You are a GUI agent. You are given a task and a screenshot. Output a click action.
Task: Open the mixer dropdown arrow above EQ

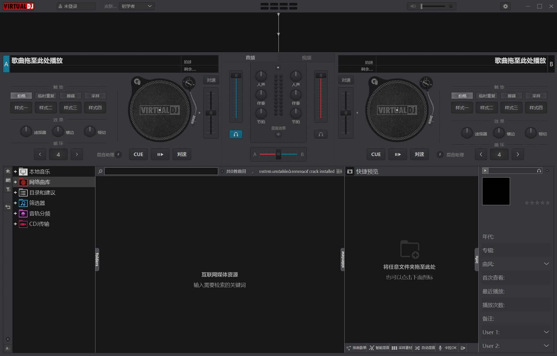(x=278, y=68)
